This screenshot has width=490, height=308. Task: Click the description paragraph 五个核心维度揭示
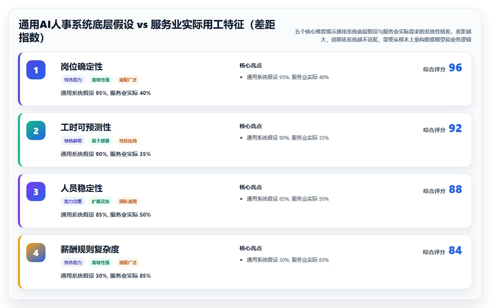[x=383, y=36]
